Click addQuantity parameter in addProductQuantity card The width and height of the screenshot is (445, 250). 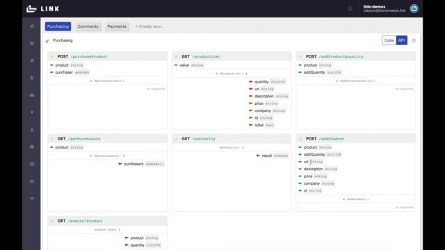320,72
